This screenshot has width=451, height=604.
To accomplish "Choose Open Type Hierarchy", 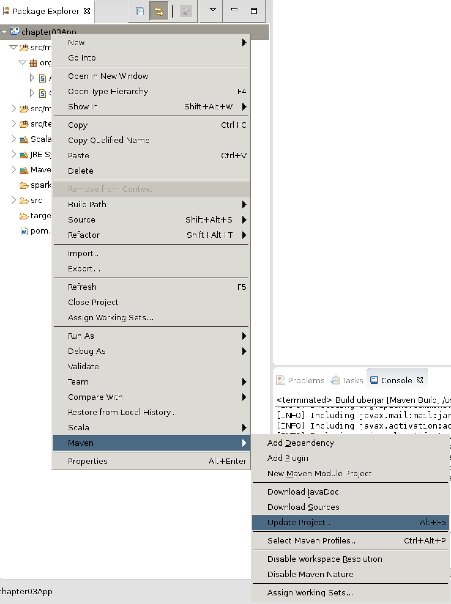I will 151,91.
